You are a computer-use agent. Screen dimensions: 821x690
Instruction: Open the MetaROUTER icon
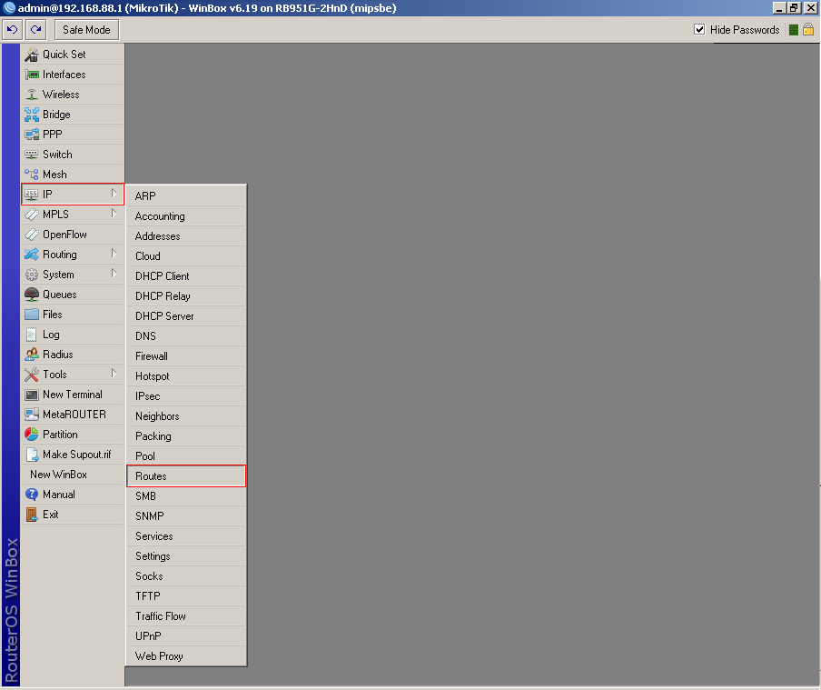click(x=32, y=415)
